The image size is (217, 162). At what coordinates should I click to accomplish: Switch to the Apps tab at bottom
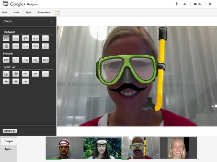point(8,149)
